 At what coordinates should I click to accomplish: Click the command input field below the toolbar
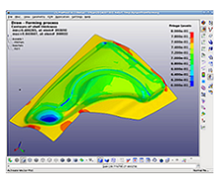(x=102, y=166)
